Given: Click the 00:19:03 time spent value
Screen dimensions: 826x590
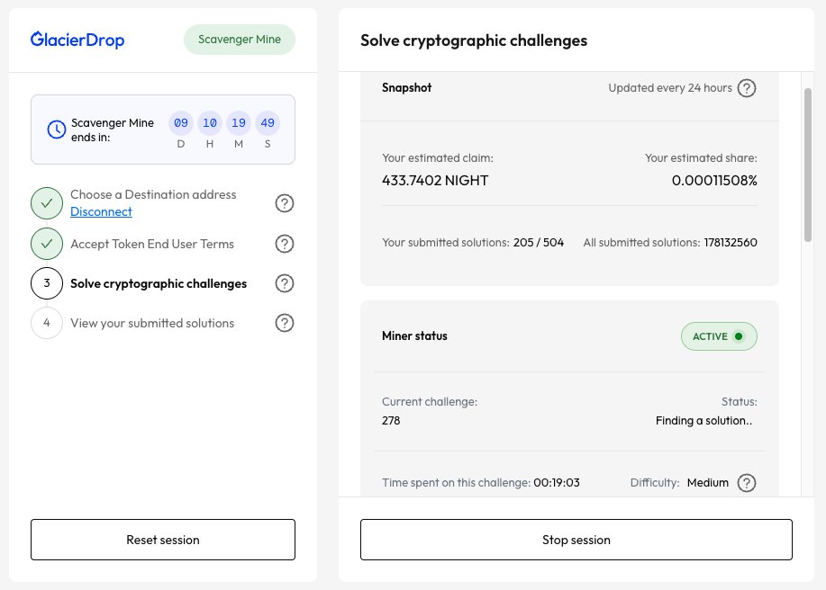Looking at the screenshot, I should (x=557, y=483).
